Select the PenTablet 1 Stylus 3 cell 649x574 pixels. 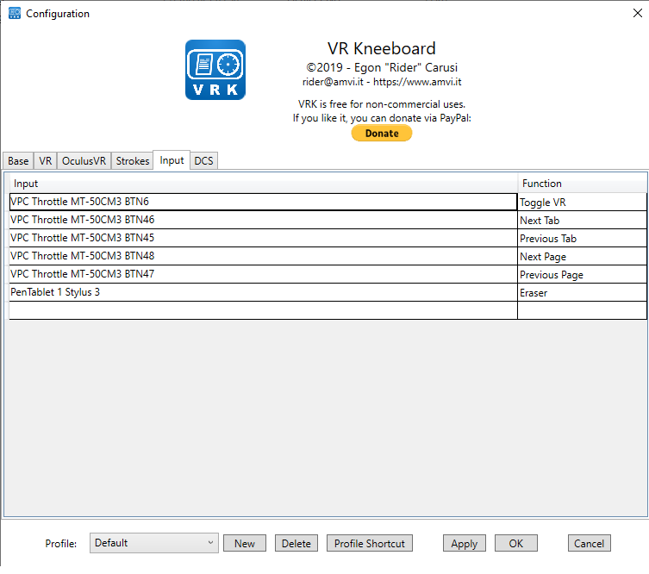[263, 292]
